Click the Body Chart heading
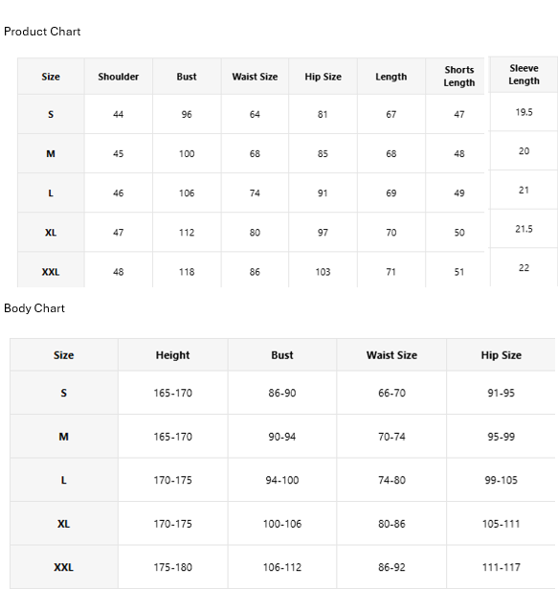 34,308
